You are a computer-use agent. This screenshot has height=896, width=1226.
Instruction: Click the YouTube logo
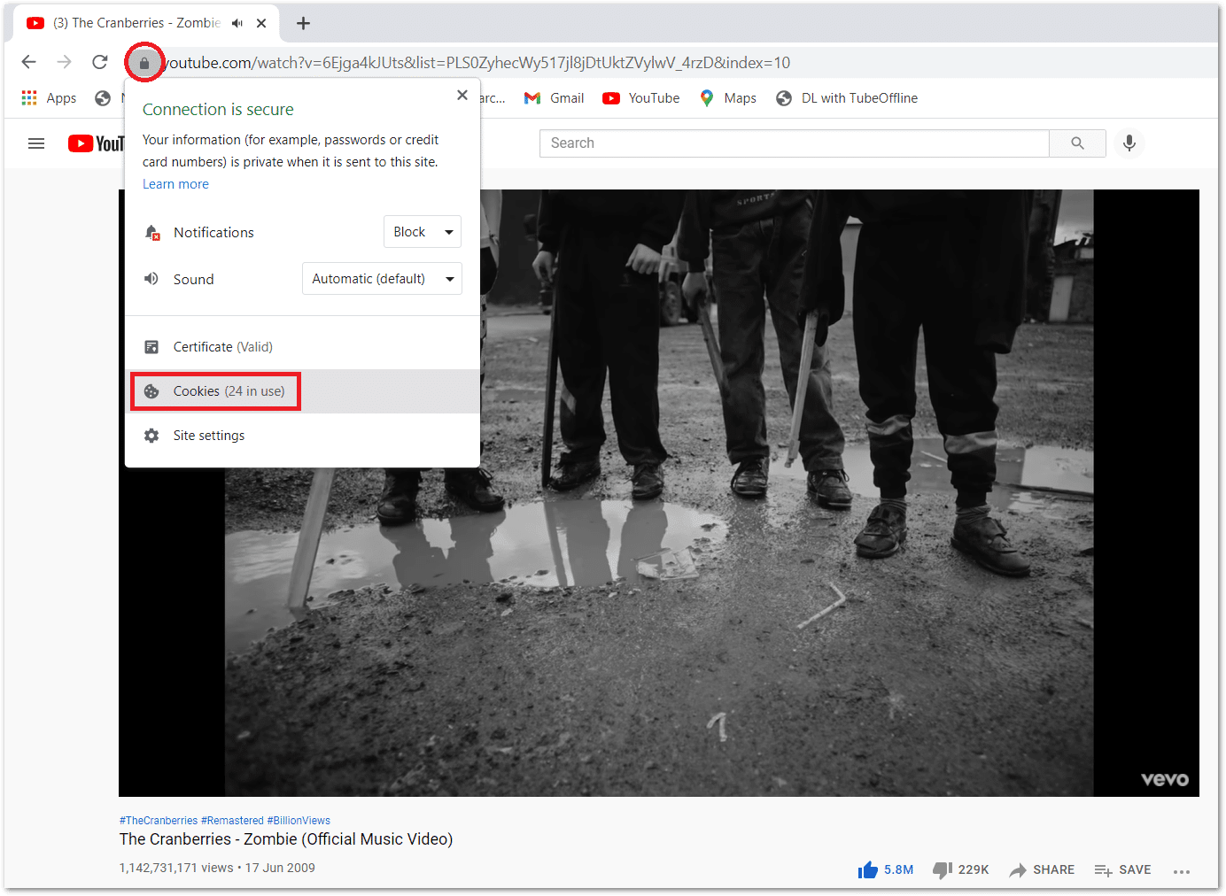tap(96, 143)
